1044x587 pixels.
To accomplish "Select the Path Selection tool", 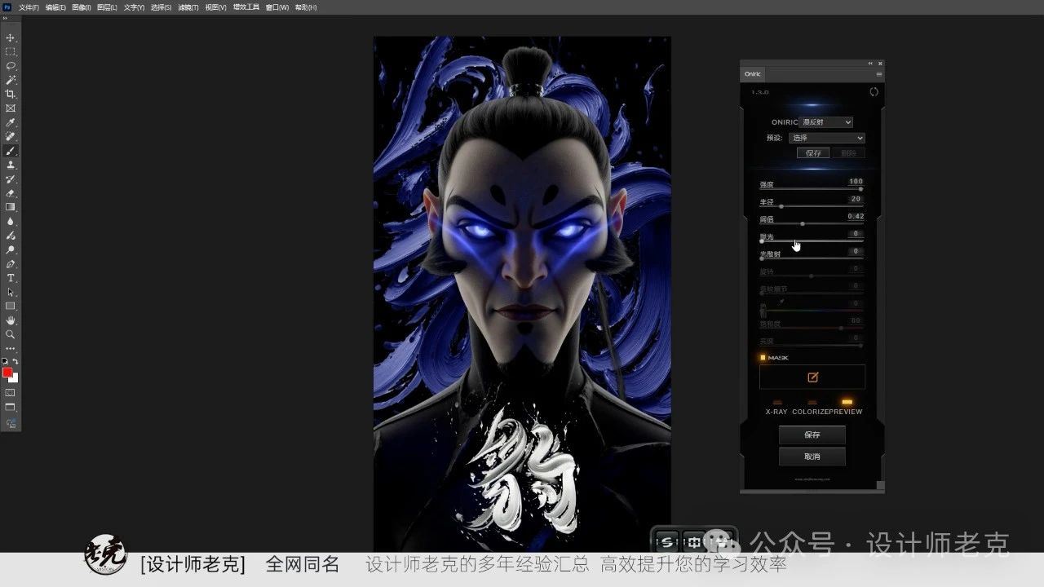I will (11, 292).
